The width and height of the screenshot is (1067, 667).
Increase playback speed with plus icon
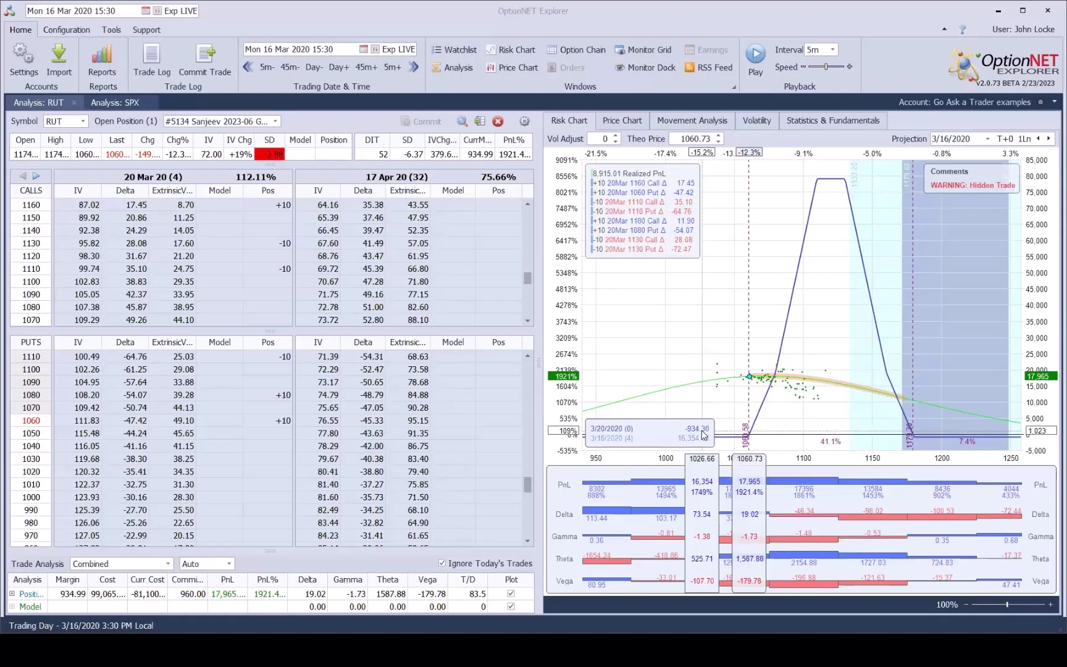[x=850, y=67]
